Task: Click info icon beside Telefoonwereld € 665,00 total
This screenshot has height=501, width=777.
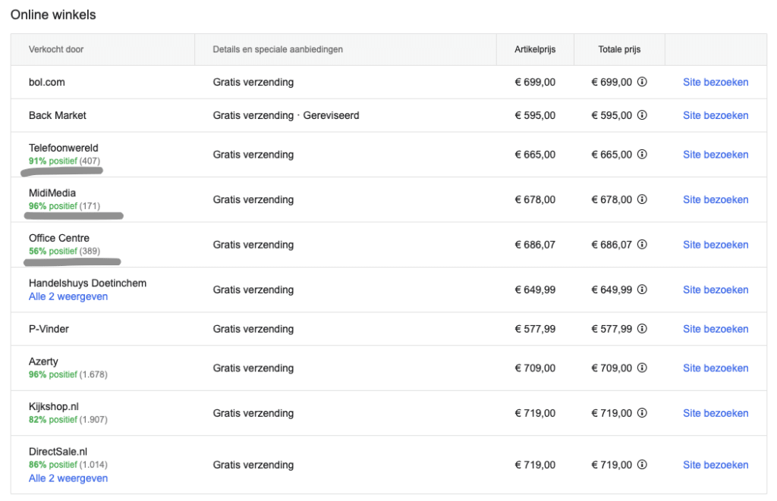Action: (642, 155)
